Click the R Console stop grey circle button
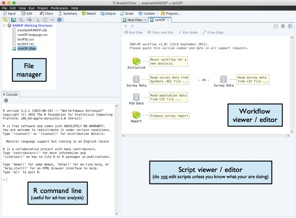This screenshot has width=296, height=218. coord(6,100)
